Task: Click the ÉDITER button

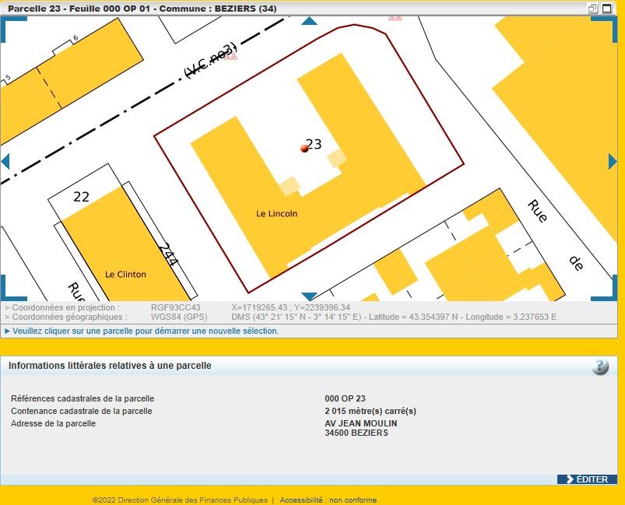Action: [587, 479]
